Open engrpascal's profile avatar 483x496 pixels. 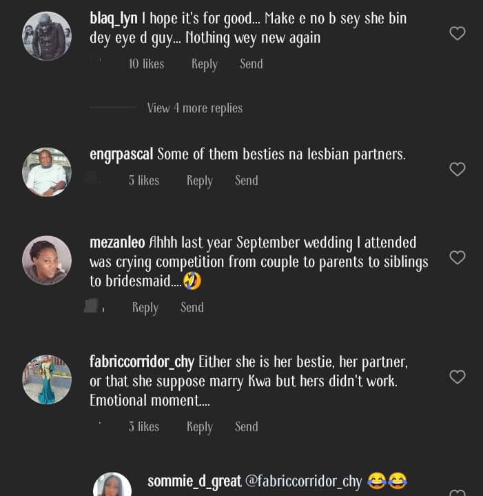(x=47, y=172)
